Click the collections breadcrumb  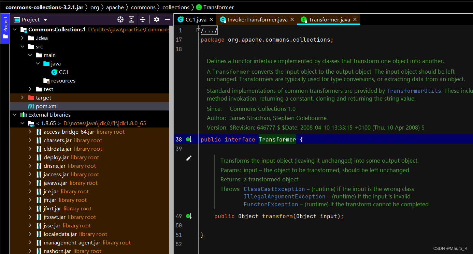tap(176, 7)
